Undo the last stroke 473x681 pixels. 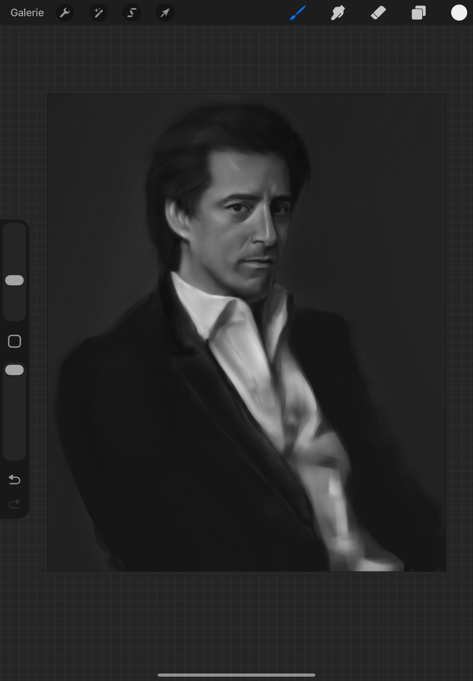point(15,480)
